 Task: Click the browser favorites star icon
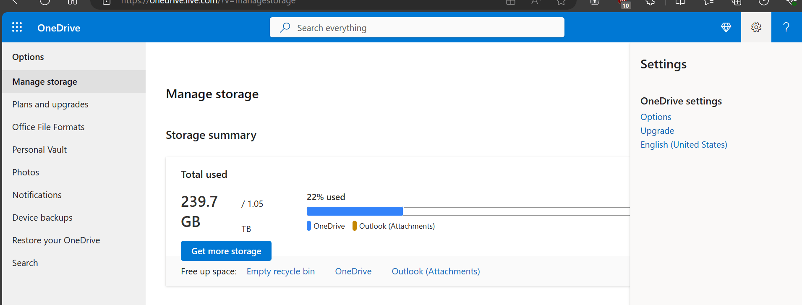pos(561,2)
